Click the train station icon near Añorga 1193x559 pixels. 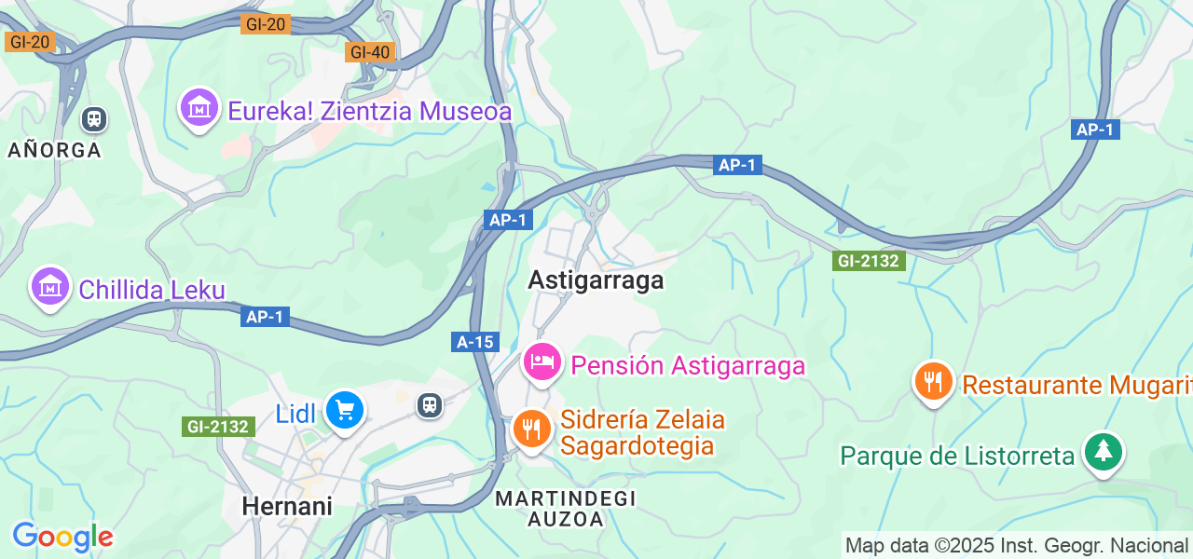pos(93,119)
